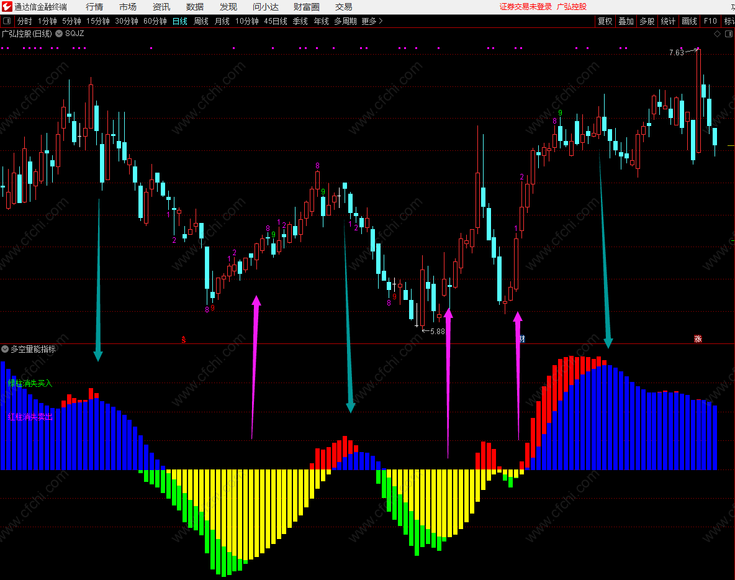
Task: Switch to 分时 chart period
Action: [x=24, y=21]
